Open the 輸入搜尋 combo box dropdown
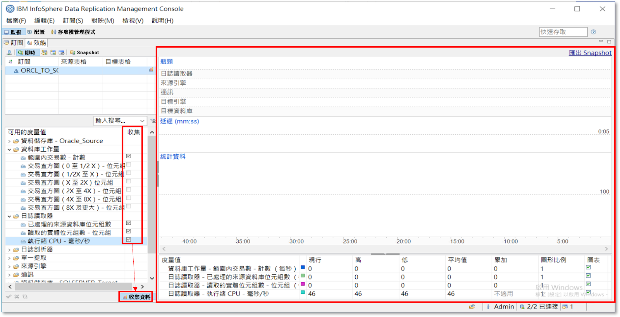 (x=142, y=121)
